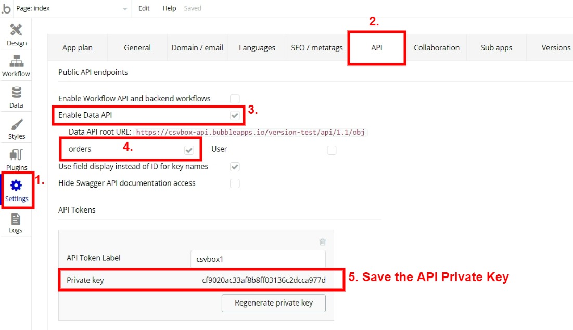Image resolution: width=573 pixels, height=330 pixels.
Task: Click the Saved status text
Action: coord(193,8)
